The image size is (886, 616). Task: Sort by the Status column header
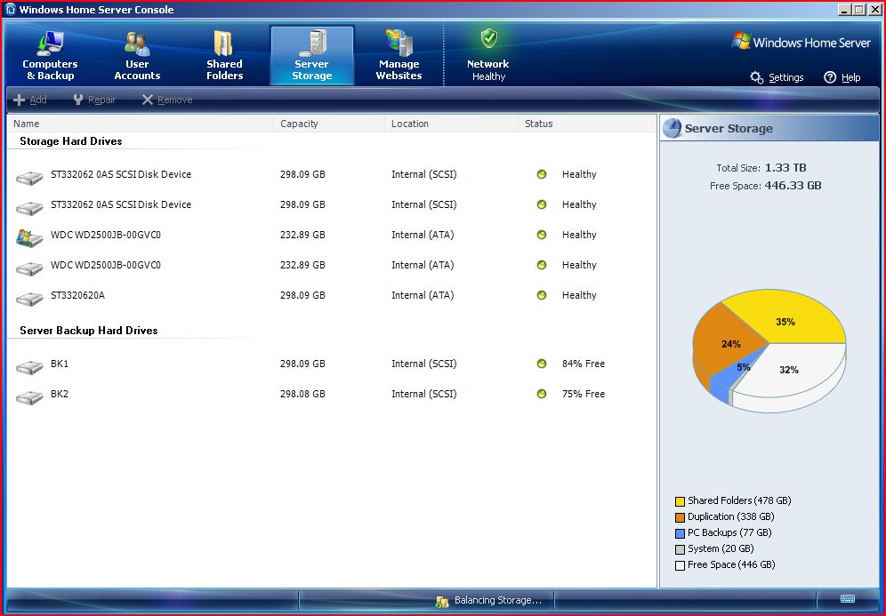pos(586,124)
